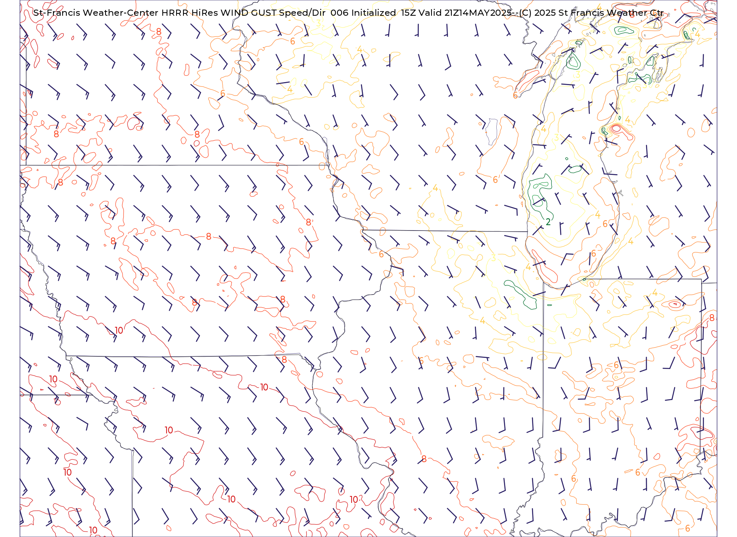
Task: Click the green "2" contour label over the lake
Action: tap(548, 222)
